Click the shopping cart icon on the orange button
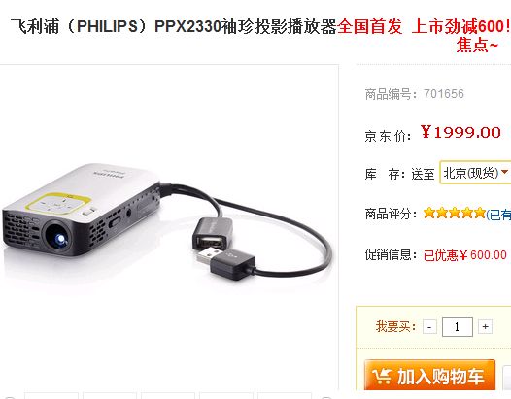Image resolution: width=511 pixels, height=399 pixels. (x=381, y=377)
